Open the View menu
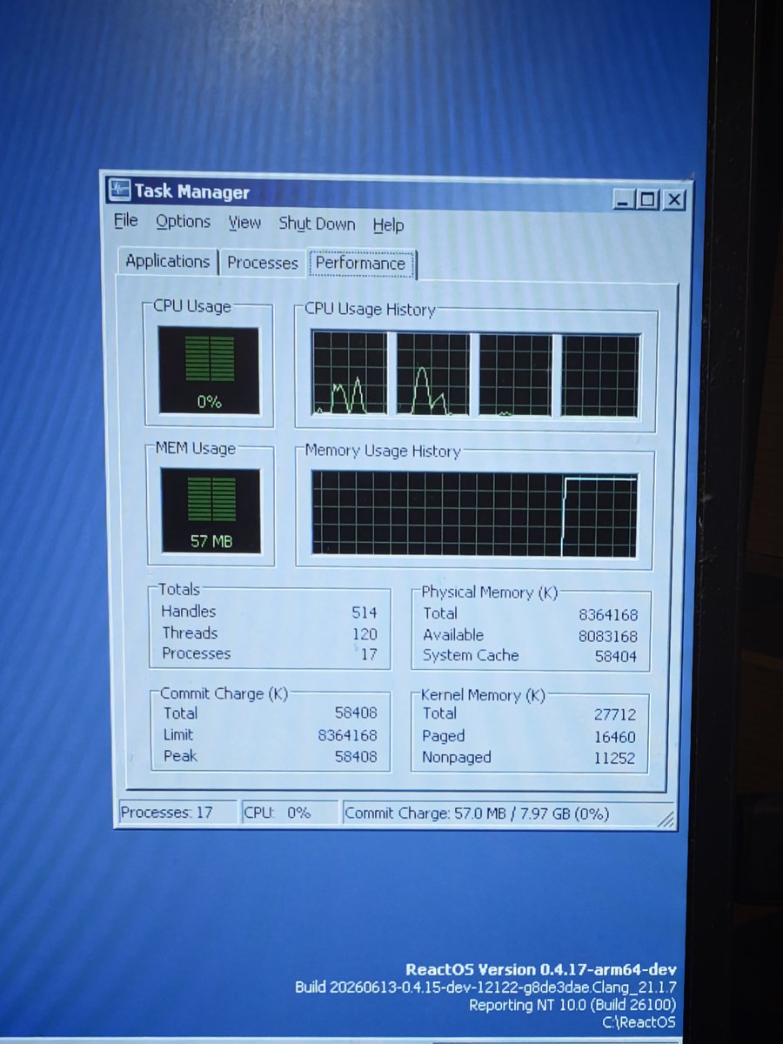783x1044 pixels. tap(244, 224)
